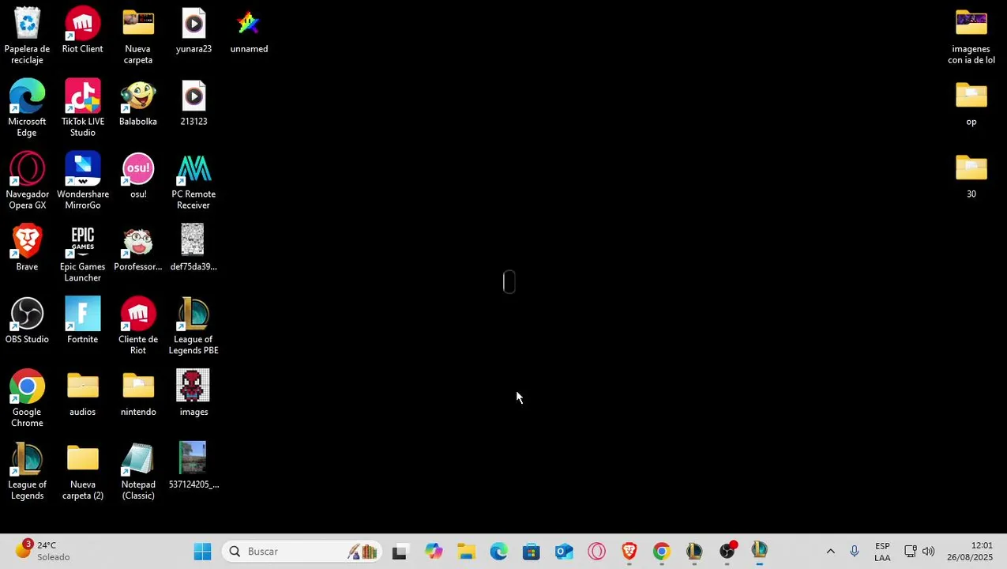Open Task View from the taskbar
Screen dimensions: 1007x569
pyautogui.click(x=400, y=552)
